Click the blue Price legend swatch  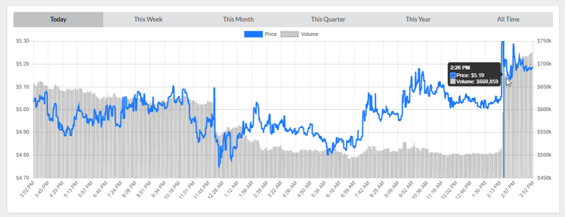click(253, 34)
